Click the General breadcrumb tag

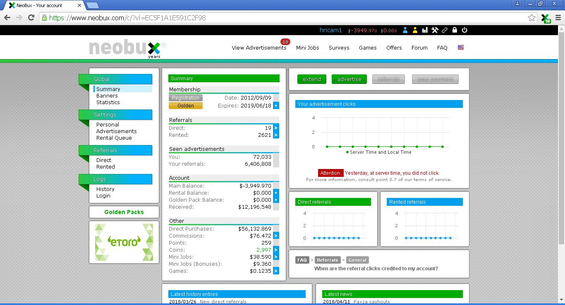point(357,260)
